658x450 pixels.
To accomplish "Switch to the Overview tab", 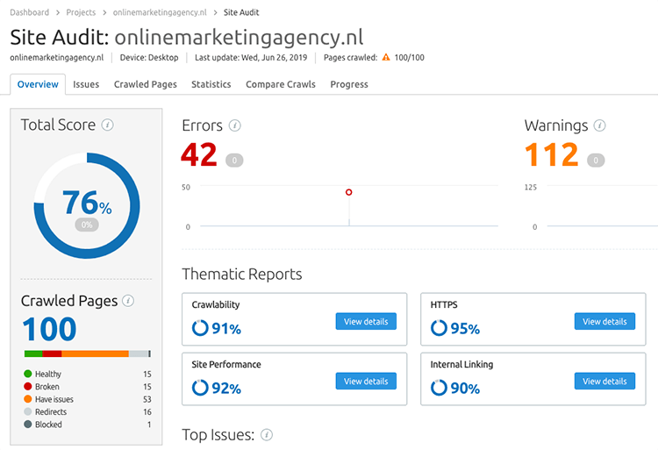I will [38, 84].
